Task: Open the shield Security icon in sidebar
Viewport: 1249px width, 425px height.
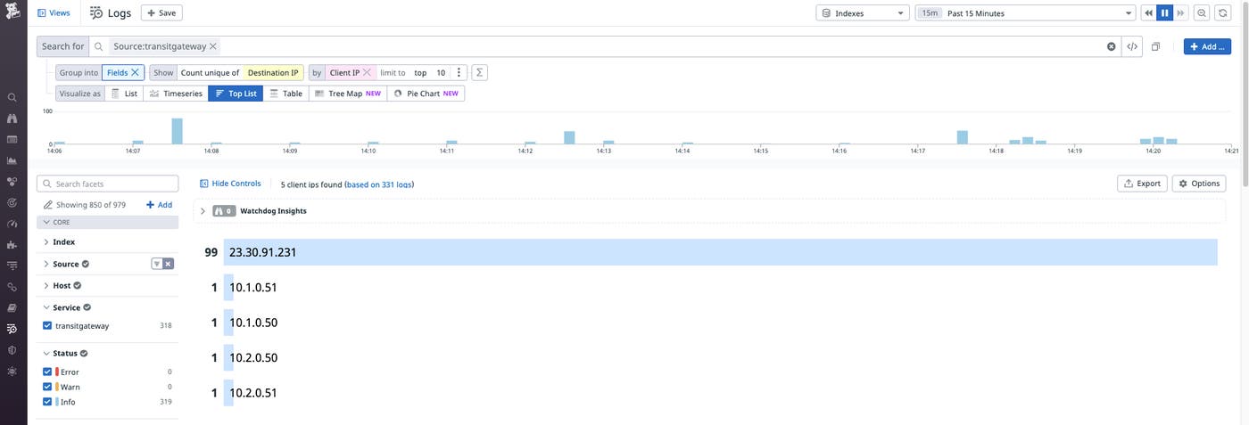Action: 12,350
